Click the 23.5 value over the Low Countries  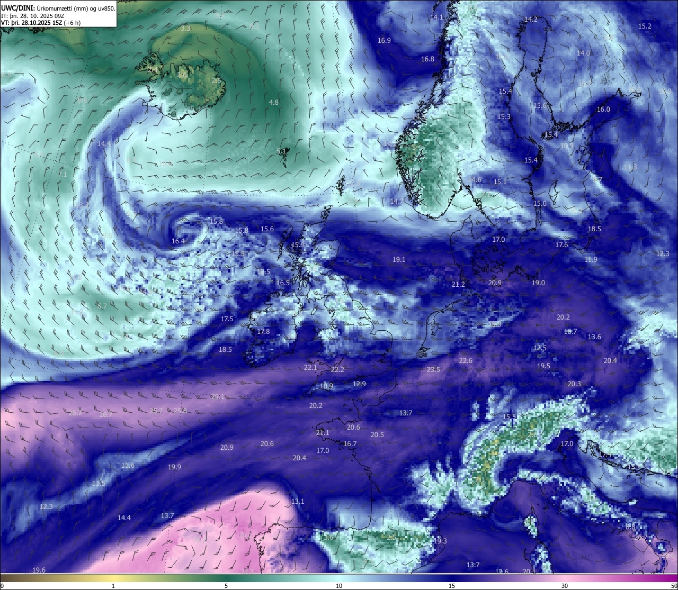point(433,370)
